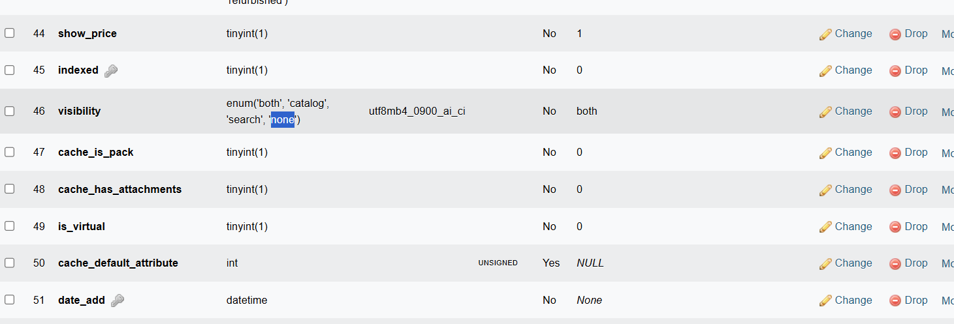Tick the checkbox for cache_default_attribute
The height and width of the screenshot is (324, 954).
point(10,263)
